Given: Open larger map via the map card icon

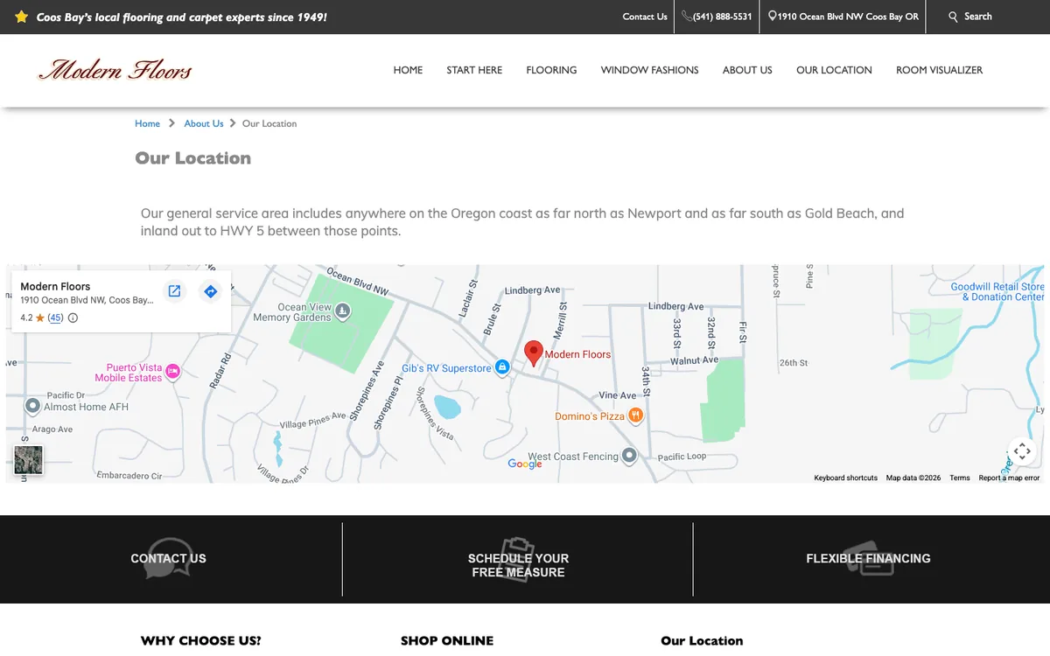Looking at the screenshot, I should click(x=174, y=291).
